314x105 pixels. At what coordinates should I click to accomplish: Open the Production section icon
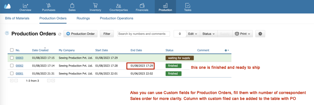[165, 5]
